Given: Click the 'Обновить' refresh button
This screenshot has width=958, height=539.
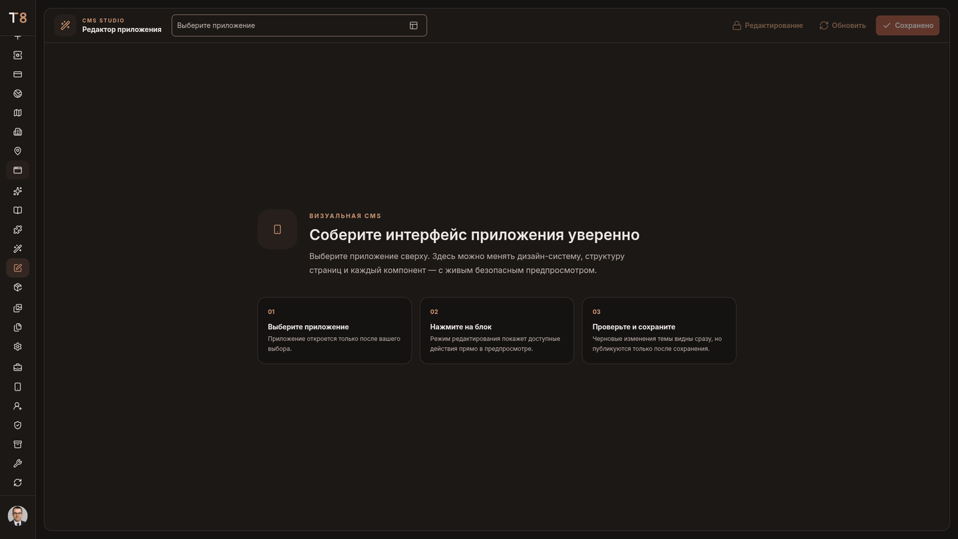Looking at the screenshot, I should click(843, 25).
